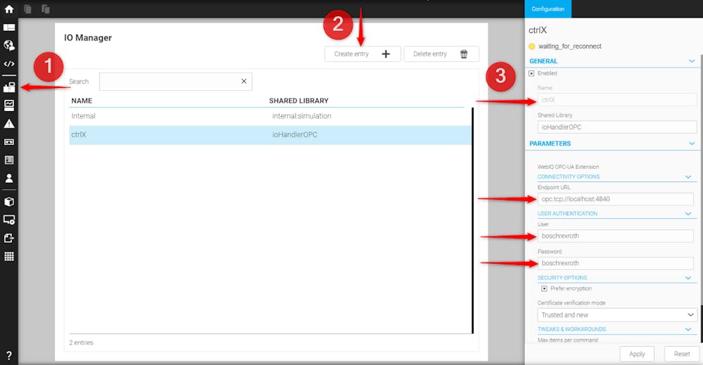This screenshot has height=365, width=703.
Task: Select the Configuration tab
Action: click(548, 9)
